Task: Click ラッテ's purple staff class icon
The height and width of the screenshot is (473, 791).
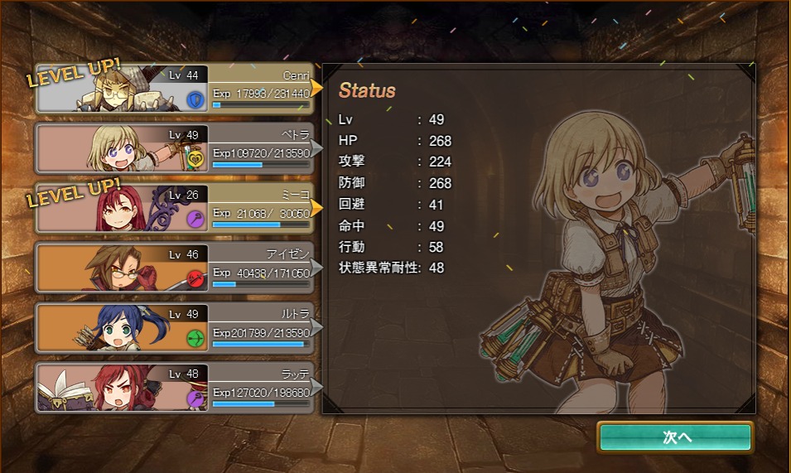Action: pyautogui.click(x=195, y=398)
